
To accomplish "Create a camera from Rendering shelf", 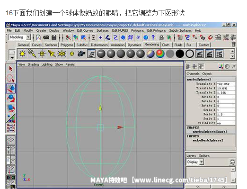I will click(81, 54).
